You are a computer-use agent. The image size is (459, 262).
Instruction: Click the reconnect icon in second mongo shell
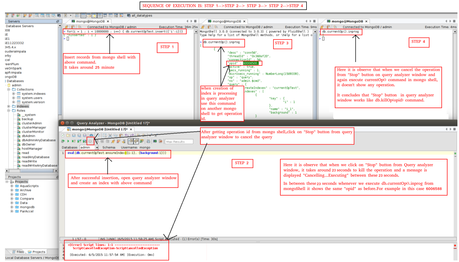click(x=203, y=27)
